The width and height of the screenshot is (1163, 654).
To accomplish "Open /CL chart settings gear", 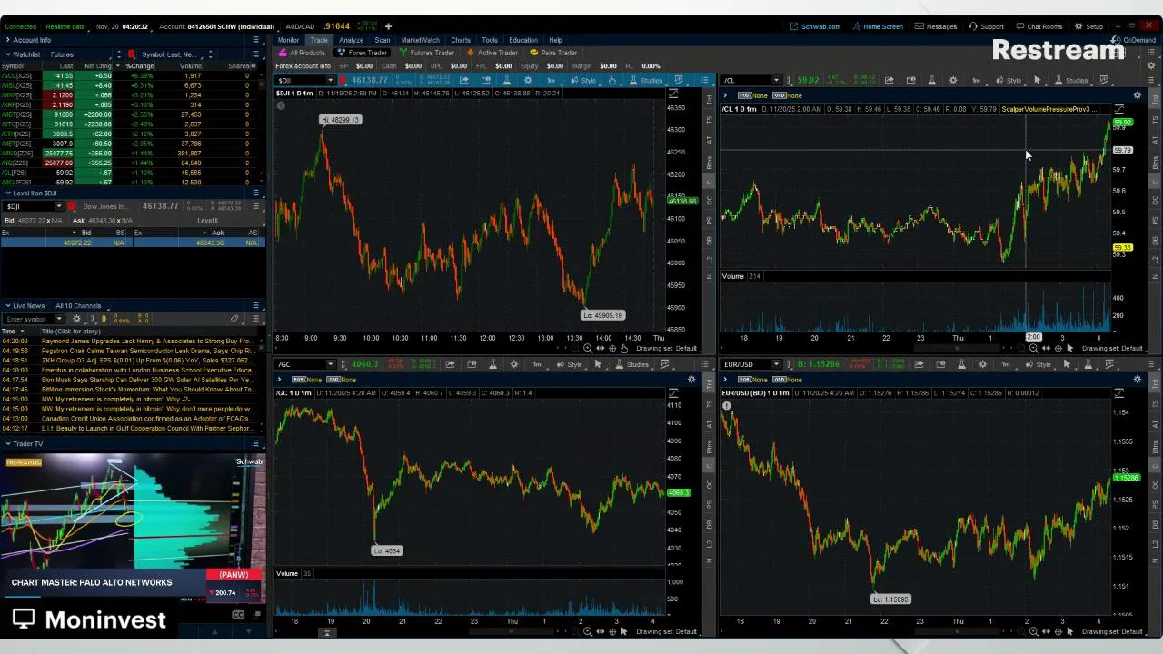I will tap(953, 80).
